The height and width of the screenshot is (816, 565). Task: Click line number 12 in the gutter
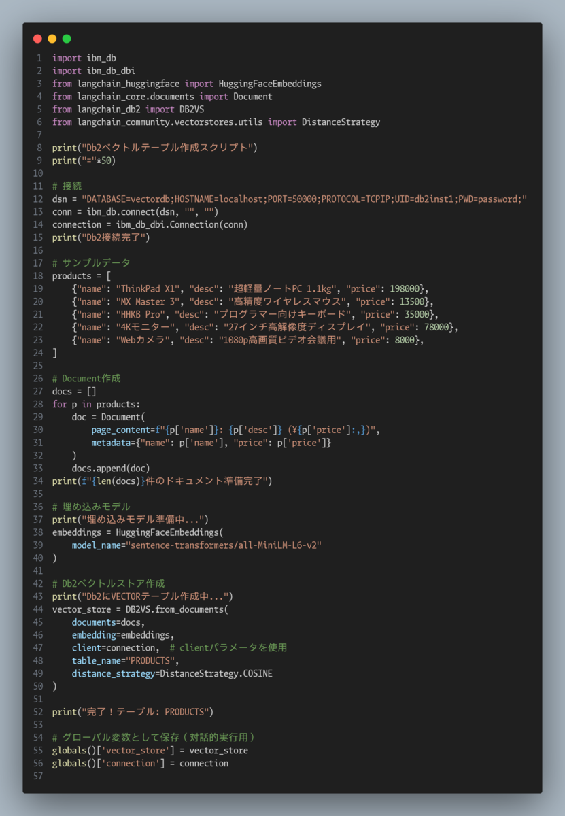37,199
